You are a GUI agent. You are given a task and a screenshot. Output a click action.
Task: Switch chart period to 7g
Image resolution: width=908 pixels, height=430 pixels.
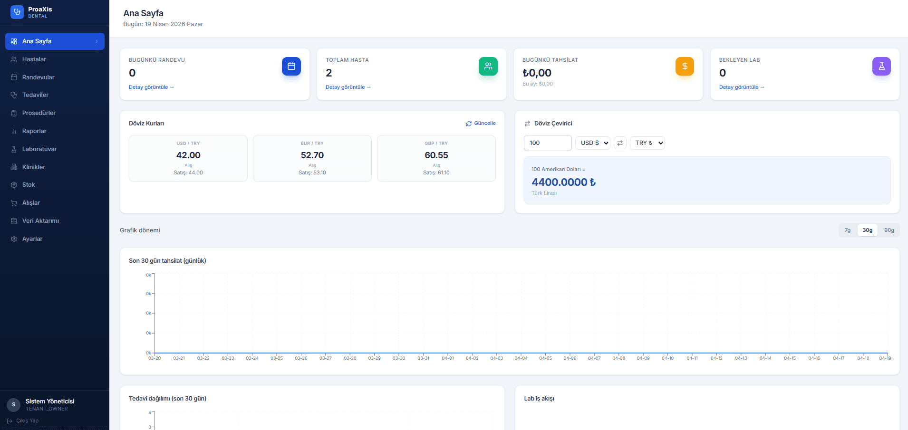[x=848, y=230]
